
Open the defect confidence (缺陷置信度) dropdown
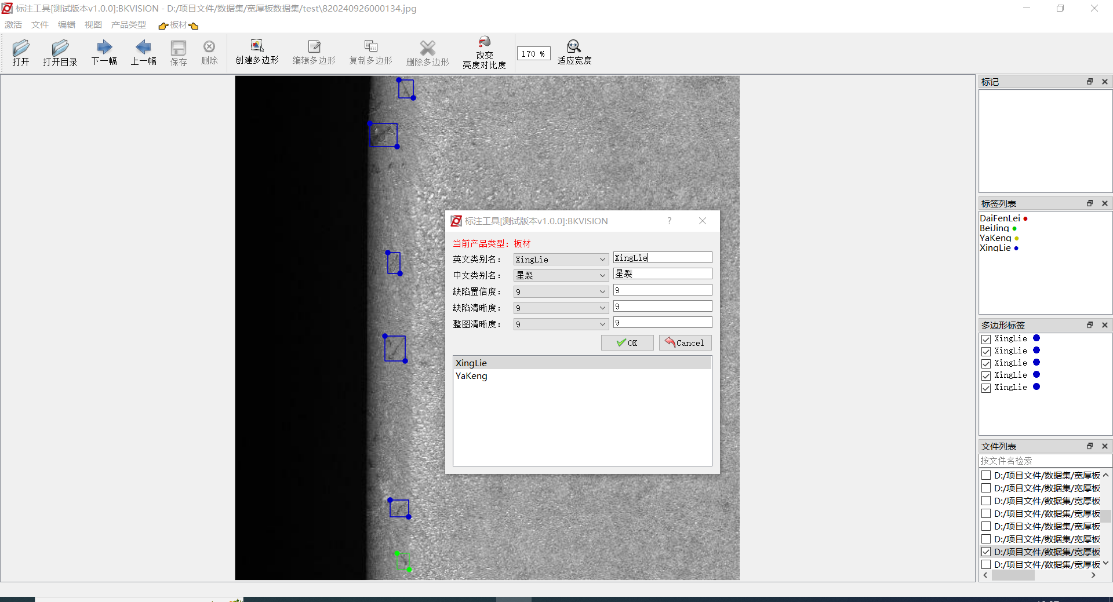point(602,292)
